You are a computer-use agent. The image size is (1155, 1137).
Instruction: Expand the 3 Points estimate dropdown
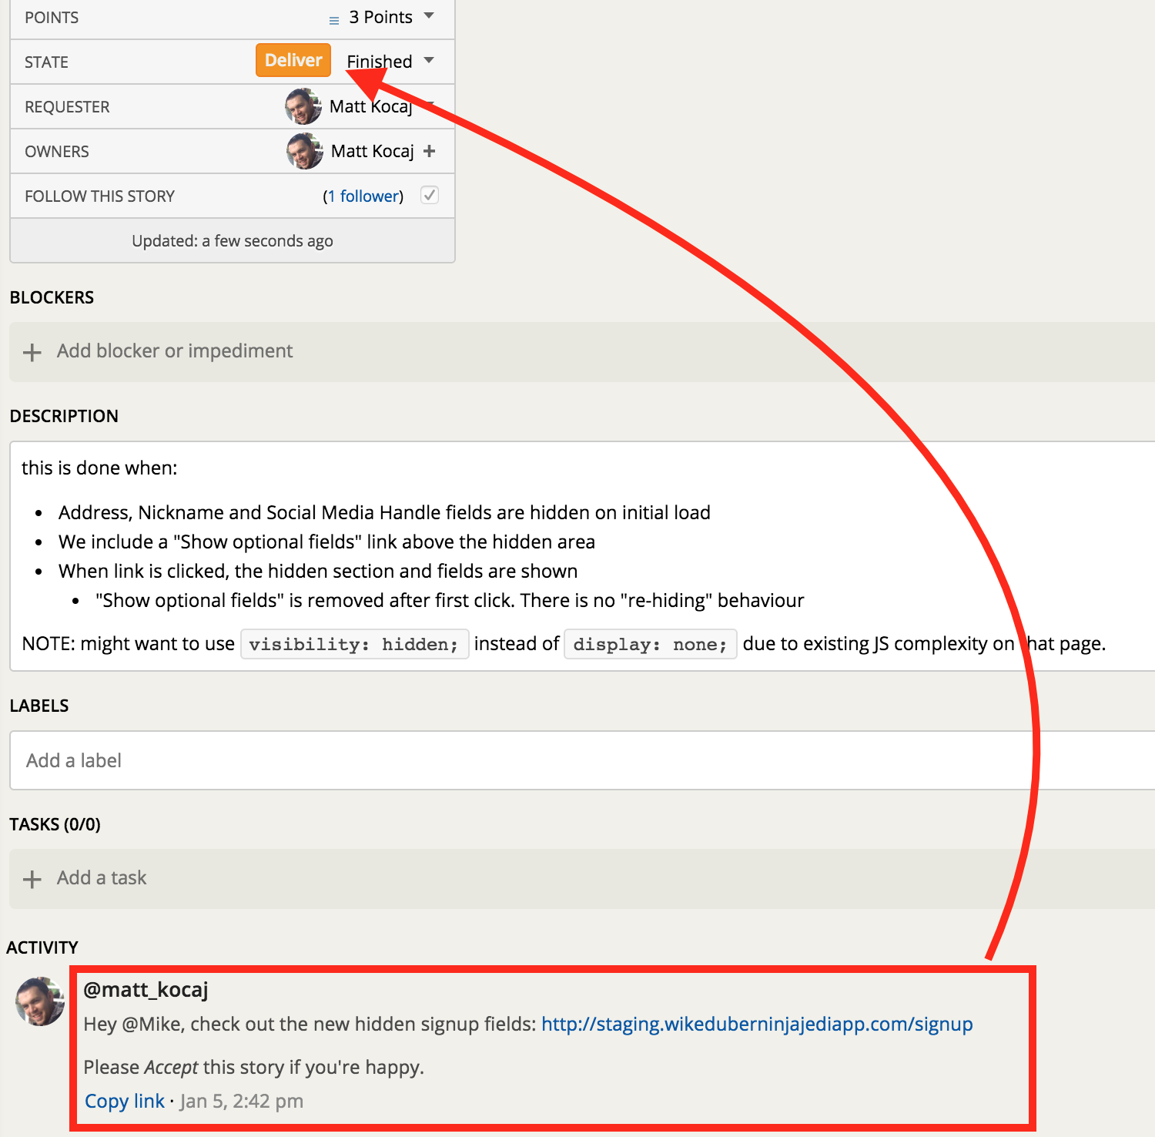click(x=428, y=16)
